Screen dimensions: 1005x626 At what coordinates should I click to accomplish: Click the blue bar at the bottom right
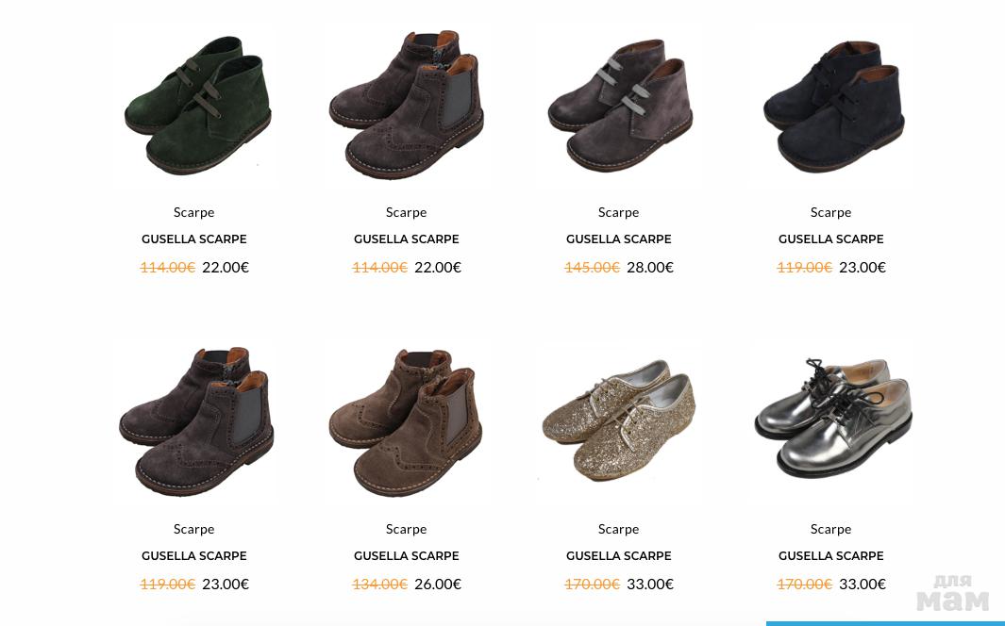point(885,623)
